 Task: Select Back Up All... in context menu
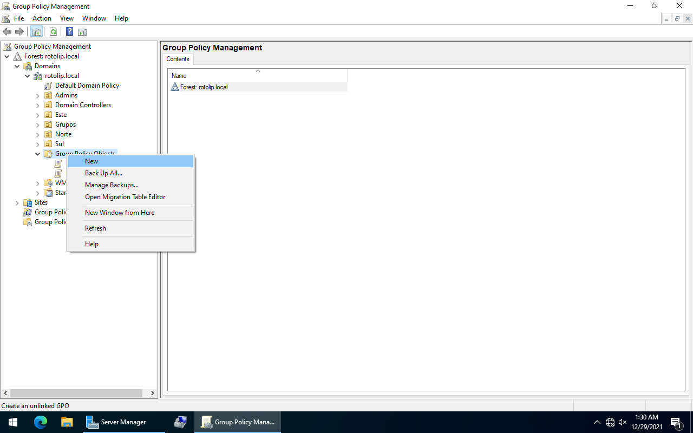click(x=103, y=173)
